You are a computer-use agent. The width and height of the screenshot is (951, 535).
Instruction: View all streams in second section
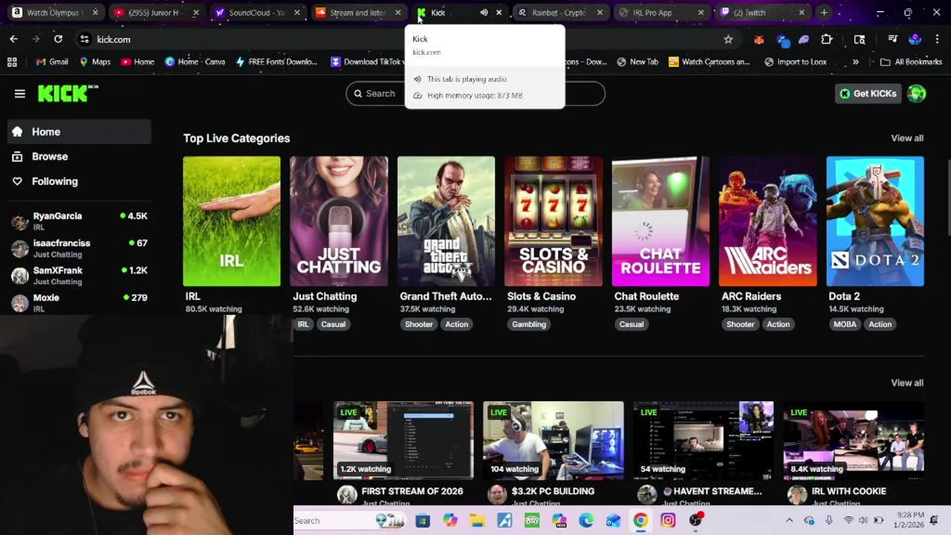point(907,383)
